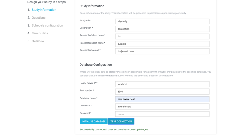The width and height of the screenshot is (243, 136).
Task: Click the Database Configuration section heading
Action: [96, 65]
